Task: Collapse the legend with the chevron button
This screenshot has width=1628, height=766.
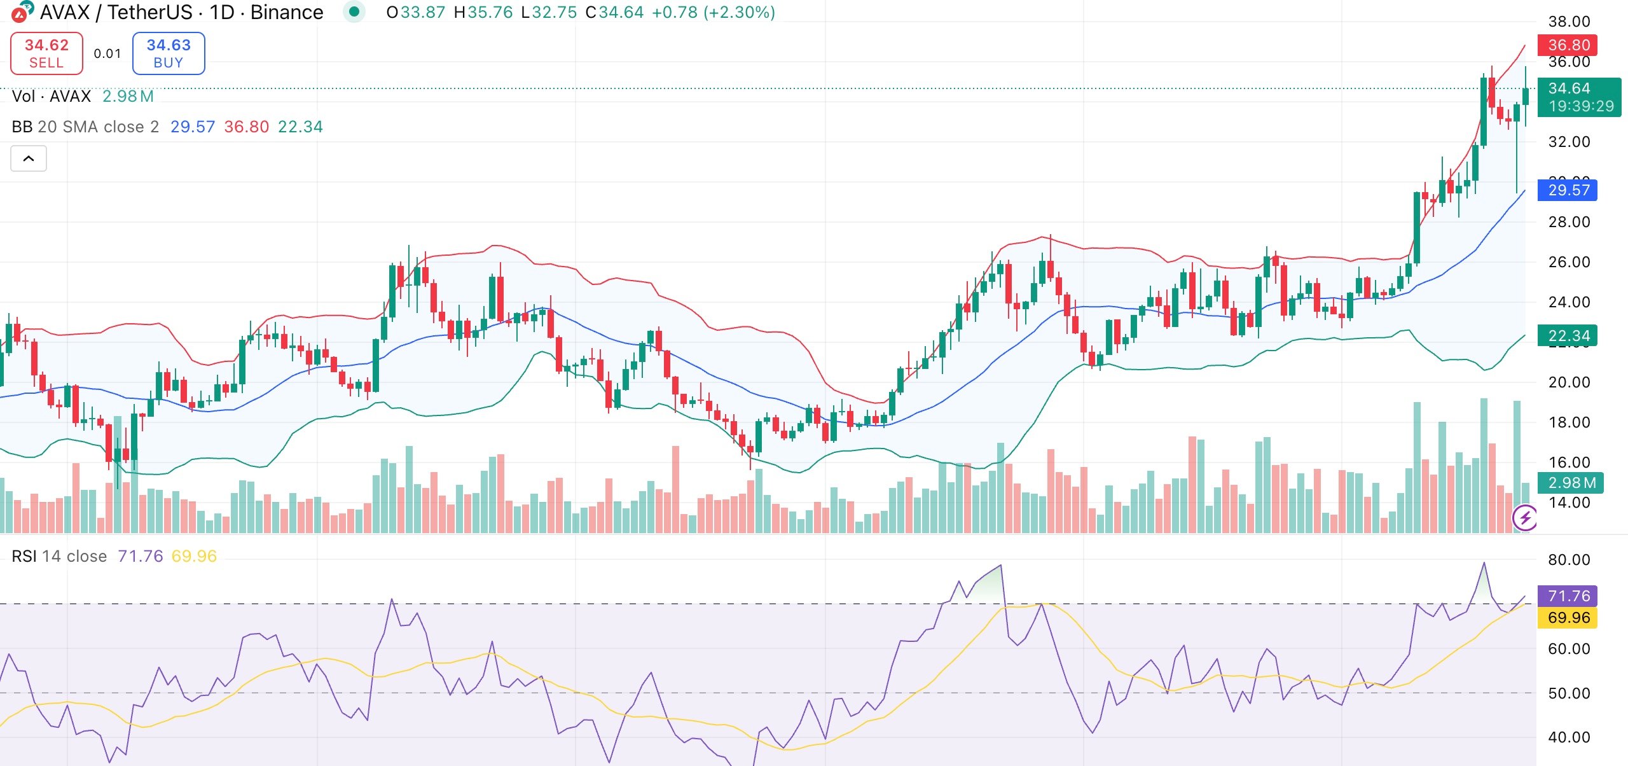Action: point(29,158)
